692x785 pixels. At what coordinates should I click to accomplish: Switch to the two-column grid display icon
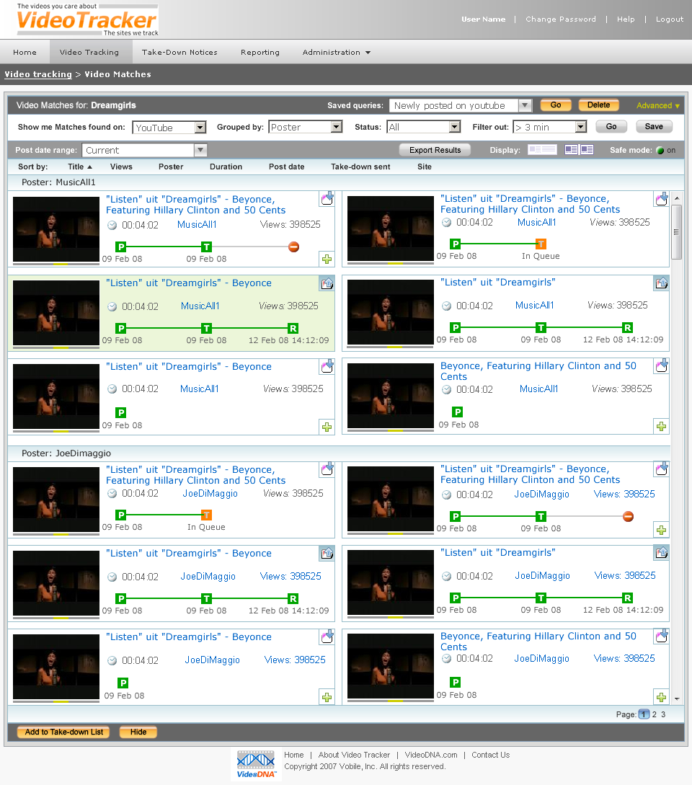[x=579, y=150]
